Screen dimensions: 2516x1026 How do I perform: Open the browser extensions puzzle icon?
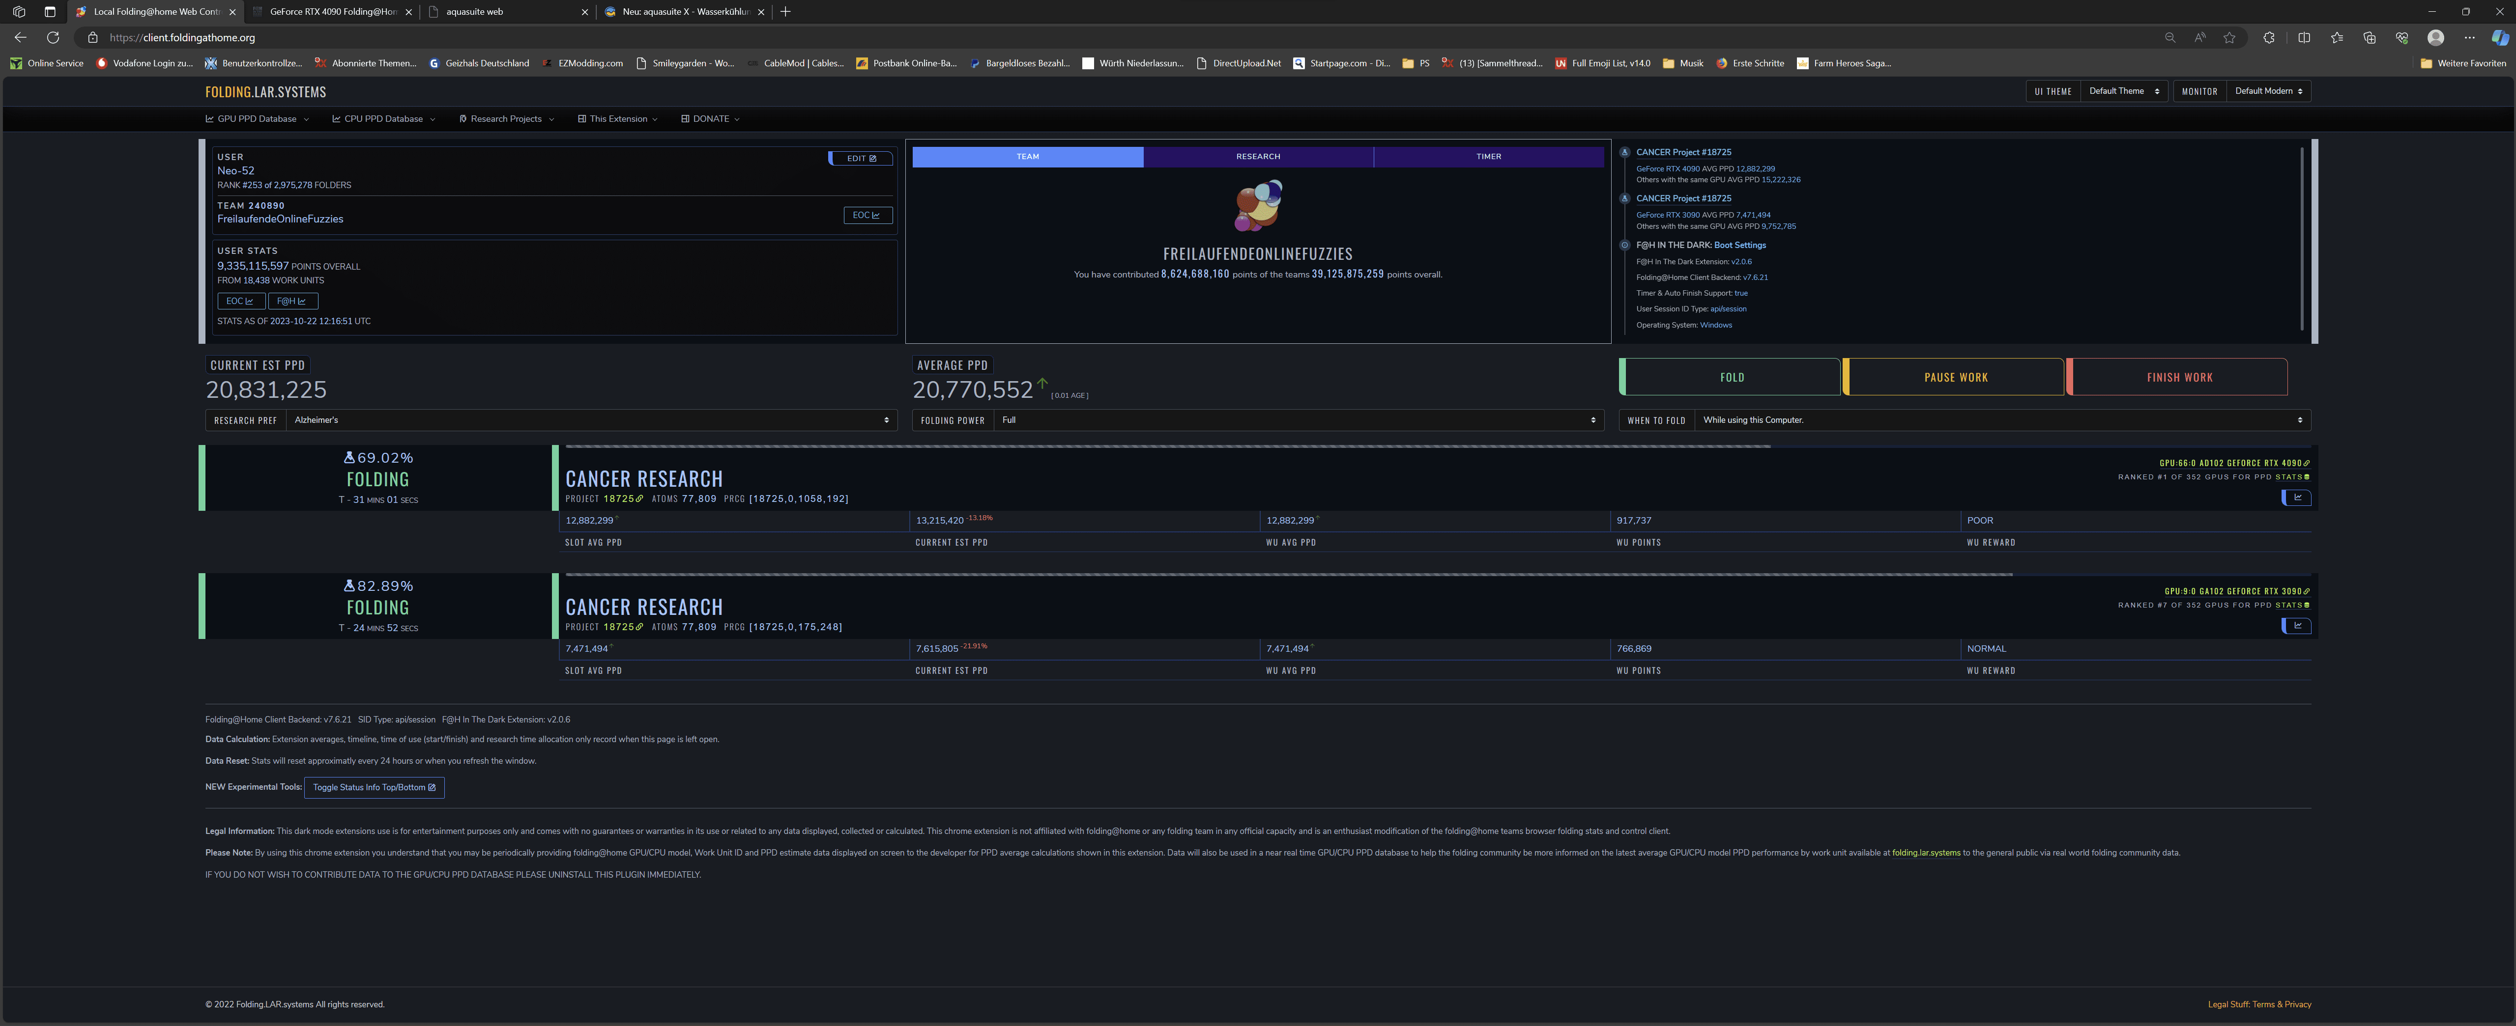[2269, 37]
